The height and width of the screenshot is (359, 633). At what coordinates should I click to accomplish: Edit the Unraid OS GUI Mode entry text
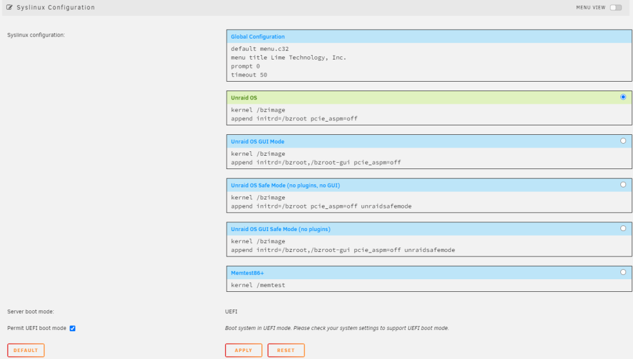[429, 158]
